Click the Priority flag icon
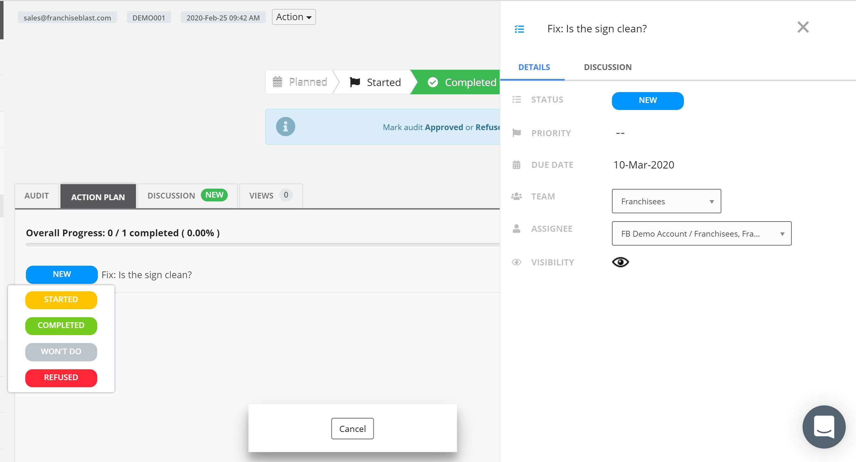 pos(516,133)
